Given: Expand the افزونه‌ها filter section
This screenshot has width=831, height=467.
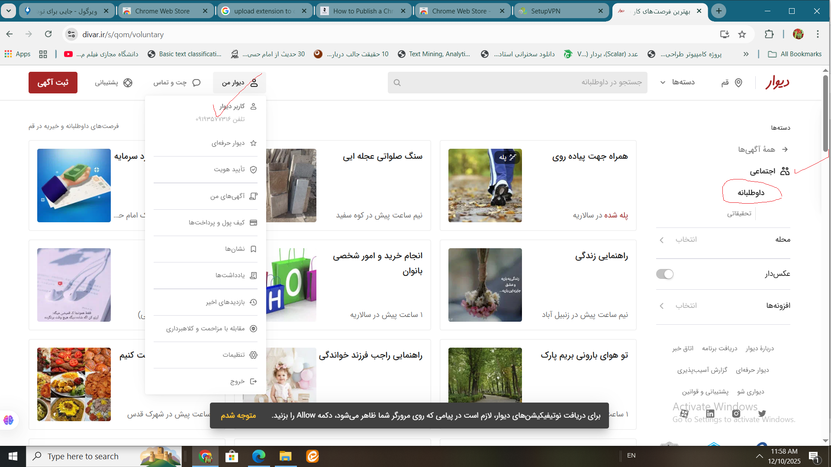Looking at the screenshot, I should pos(723,306).
